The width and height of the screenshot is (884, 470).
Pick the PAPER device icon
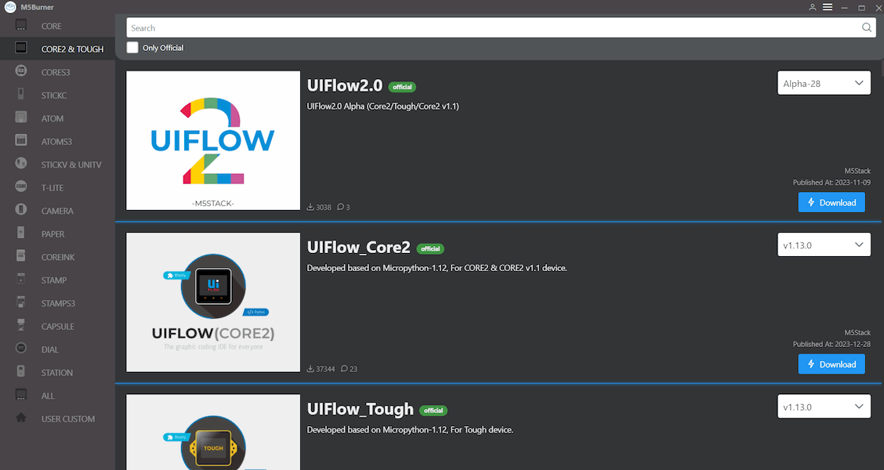point(21,233)
